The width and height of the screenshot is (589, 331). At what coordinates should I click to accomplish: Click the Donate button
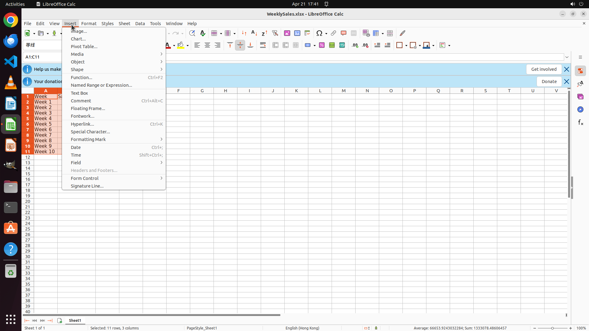pos(549,82)
